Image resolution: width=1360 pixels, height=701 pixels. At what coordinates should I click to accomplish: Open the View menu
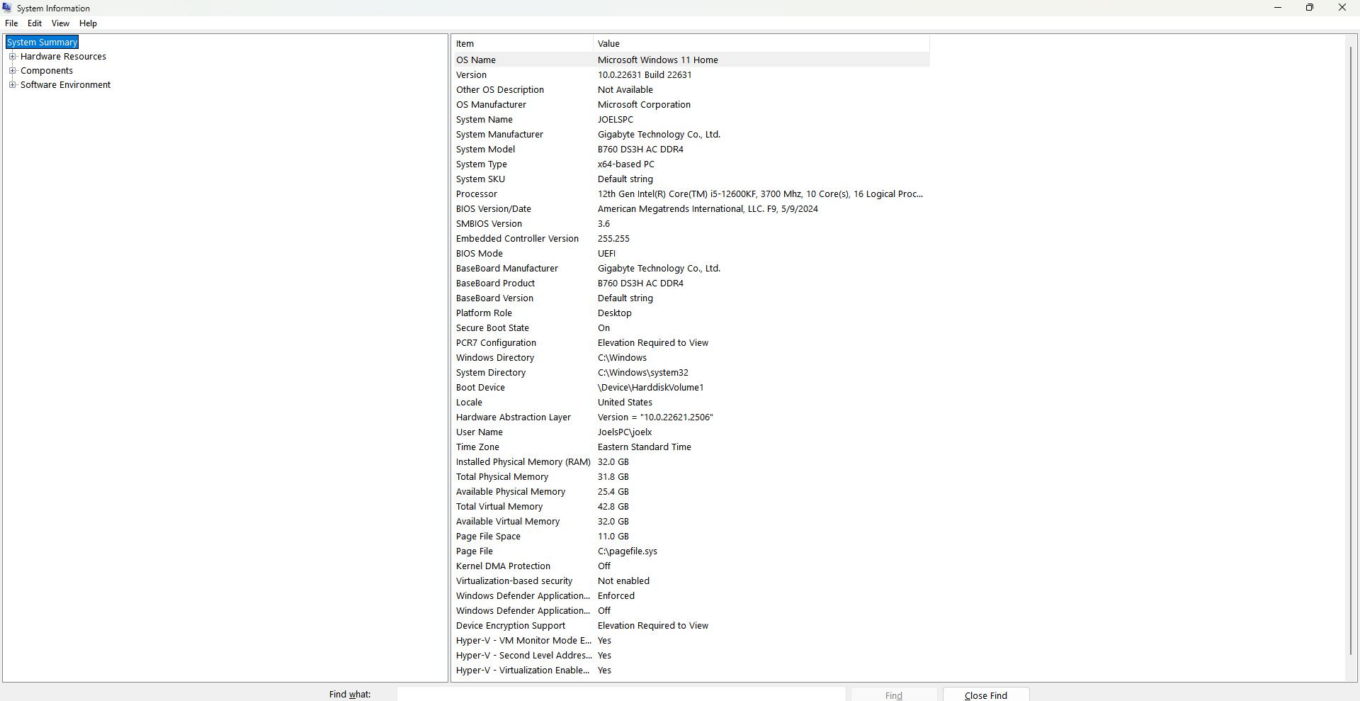pyautogui.click(x=60, y=23)
